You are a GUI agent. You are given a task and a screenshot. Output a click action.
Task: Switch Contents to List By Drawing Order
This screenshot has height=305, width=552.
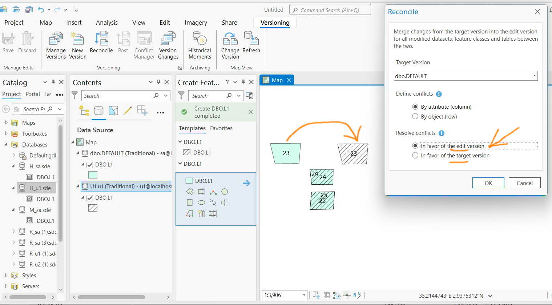pos(84,111)
